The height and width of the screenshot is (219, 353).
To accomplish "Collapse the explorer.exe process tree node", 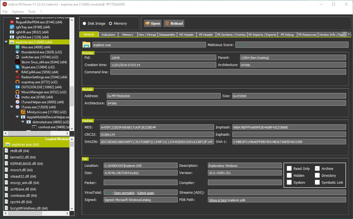I will pos(6,42).
